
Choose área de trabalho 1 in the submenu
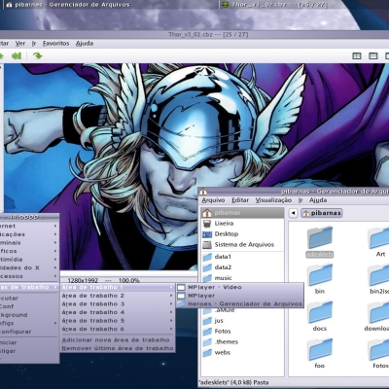118,287
